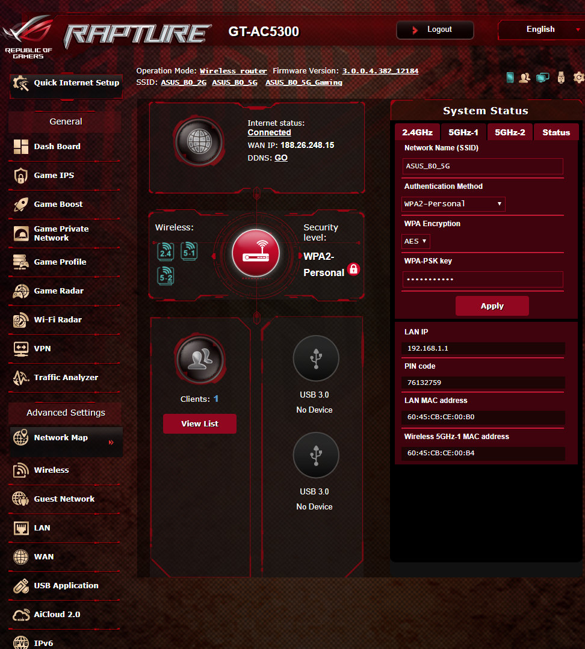Open the WAN globe icon
This screenshot has height=649, width=585.
tap(20, 557)
